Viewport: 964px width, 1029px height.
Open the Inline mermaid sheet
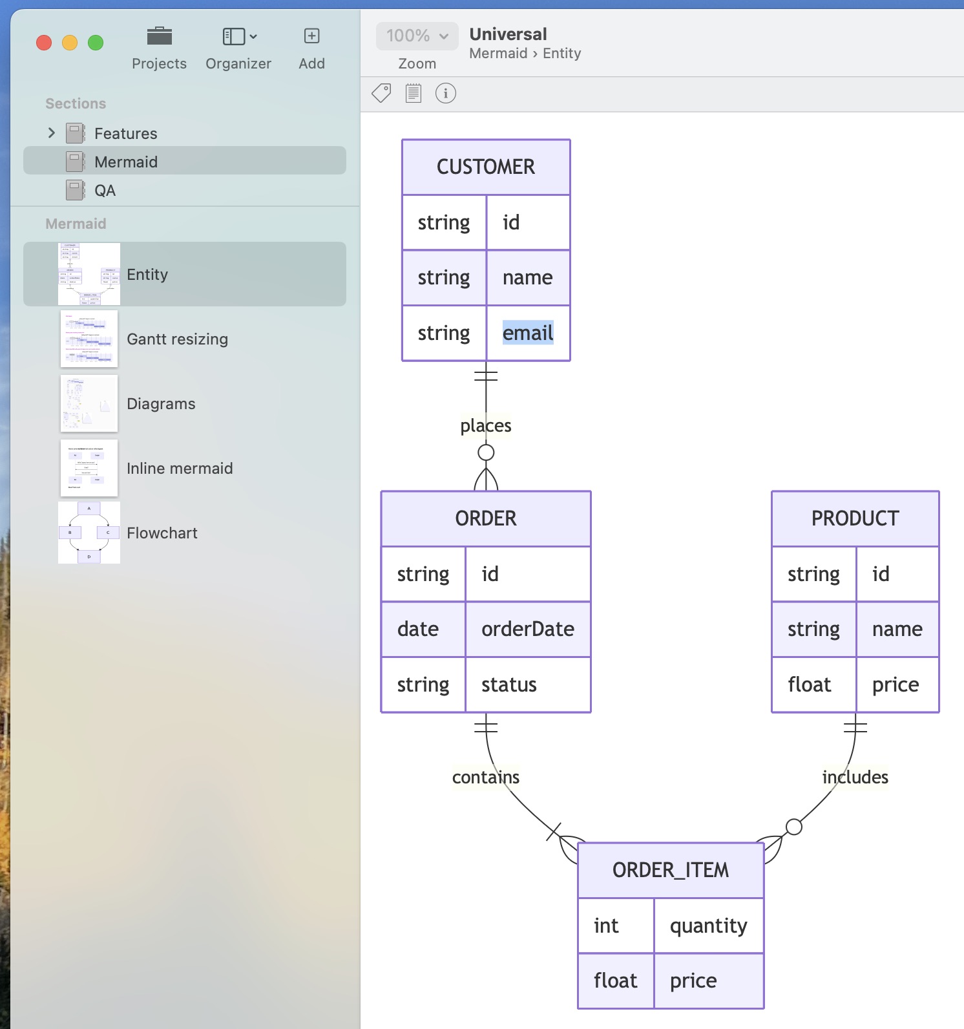pyautogui.click(x=180, y=469)
